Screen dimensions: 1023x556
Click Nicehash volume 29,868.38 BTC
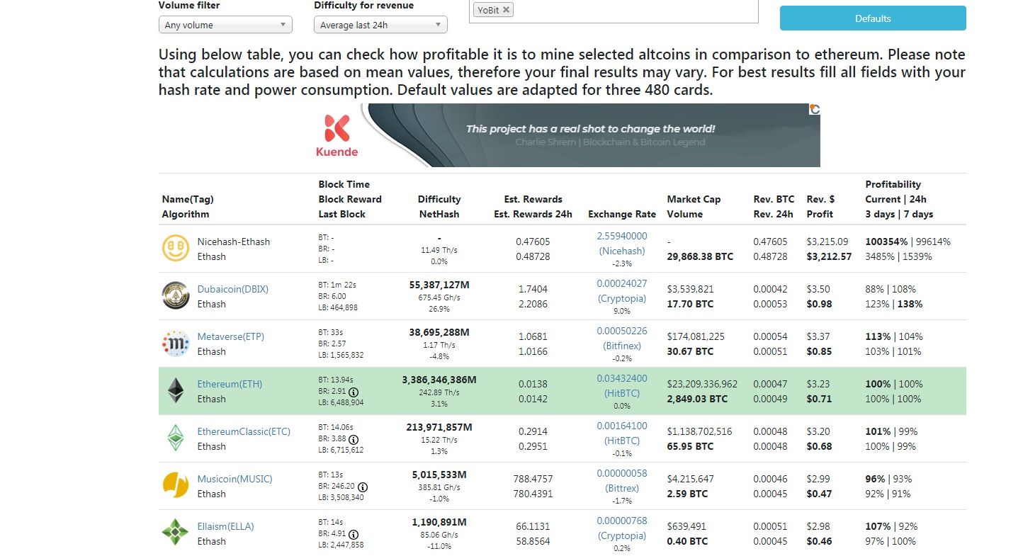click(700, 256)
